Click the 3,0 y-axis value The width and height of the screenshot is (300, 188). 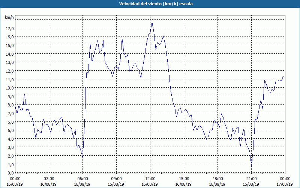pyautogui.click(x=11, y=147)
